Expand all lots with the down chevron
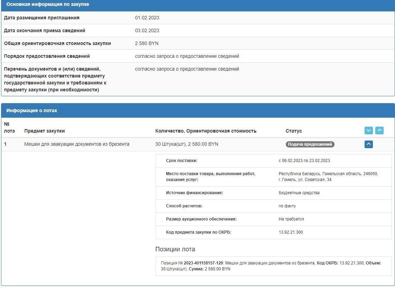This screenshot has height=288, width=395. tap(369, 130)
